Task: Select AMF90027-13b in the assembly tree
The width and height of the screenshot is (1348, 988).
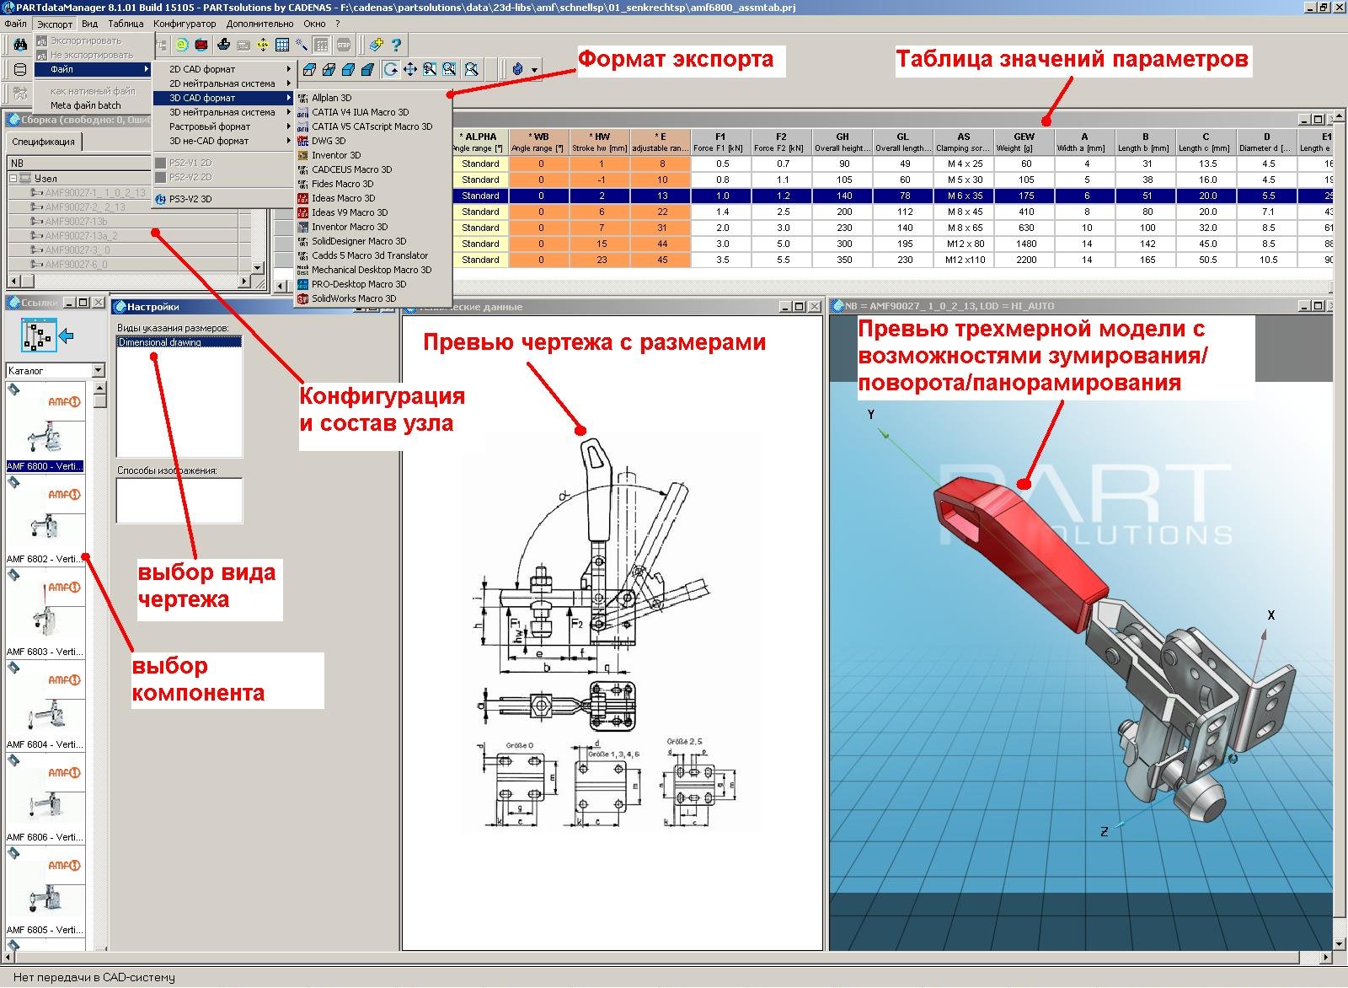Action: tap(76, 222)
